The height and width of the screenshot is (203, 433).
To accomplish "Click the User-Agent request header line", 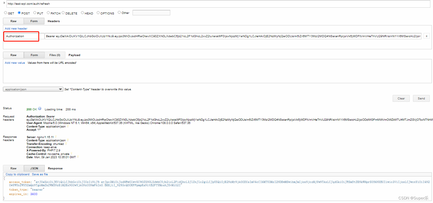I will coord(108,123).
